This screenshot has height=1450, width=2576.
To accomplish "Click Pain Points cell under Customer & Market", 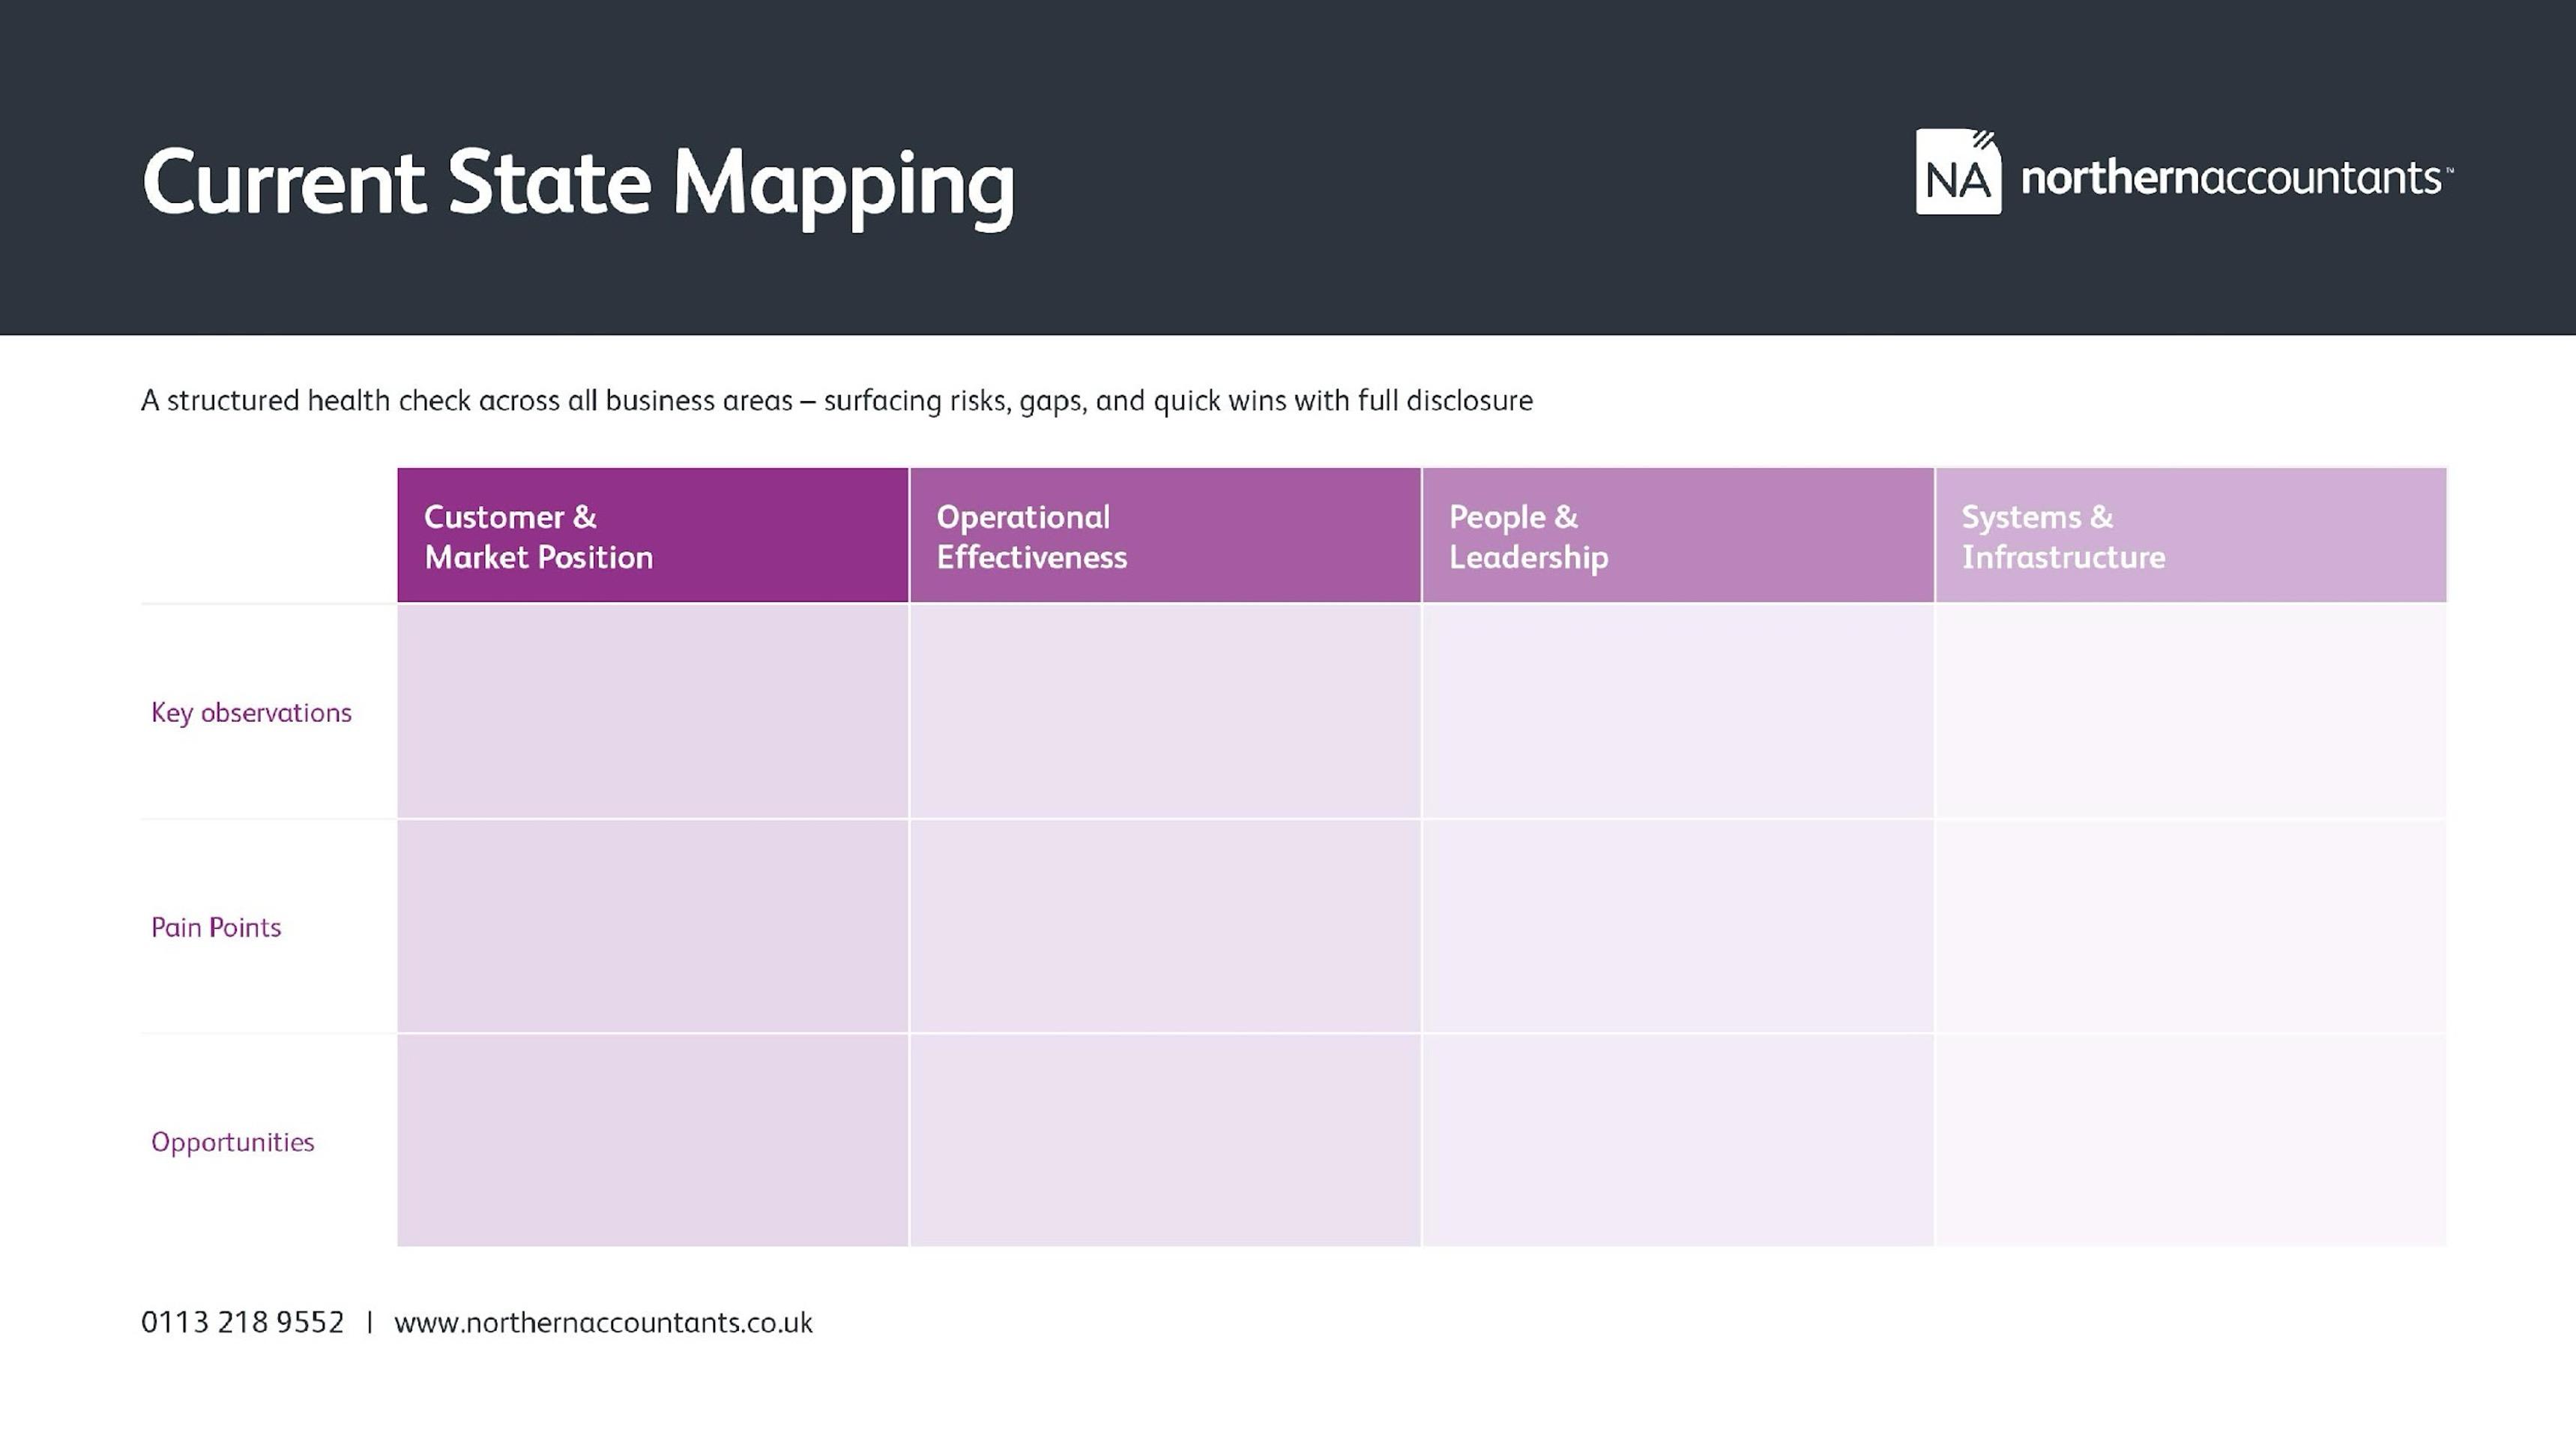I will click(652, 926).
